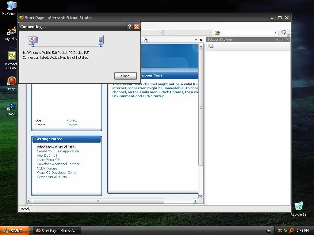Open the MSDN Forums link
Viewport: 314px width, 235px height.
(x=47, y=169)
